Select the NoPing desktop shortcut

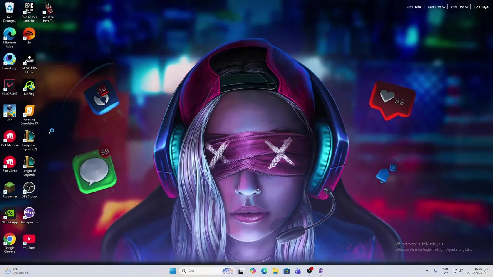coord(29,87)
